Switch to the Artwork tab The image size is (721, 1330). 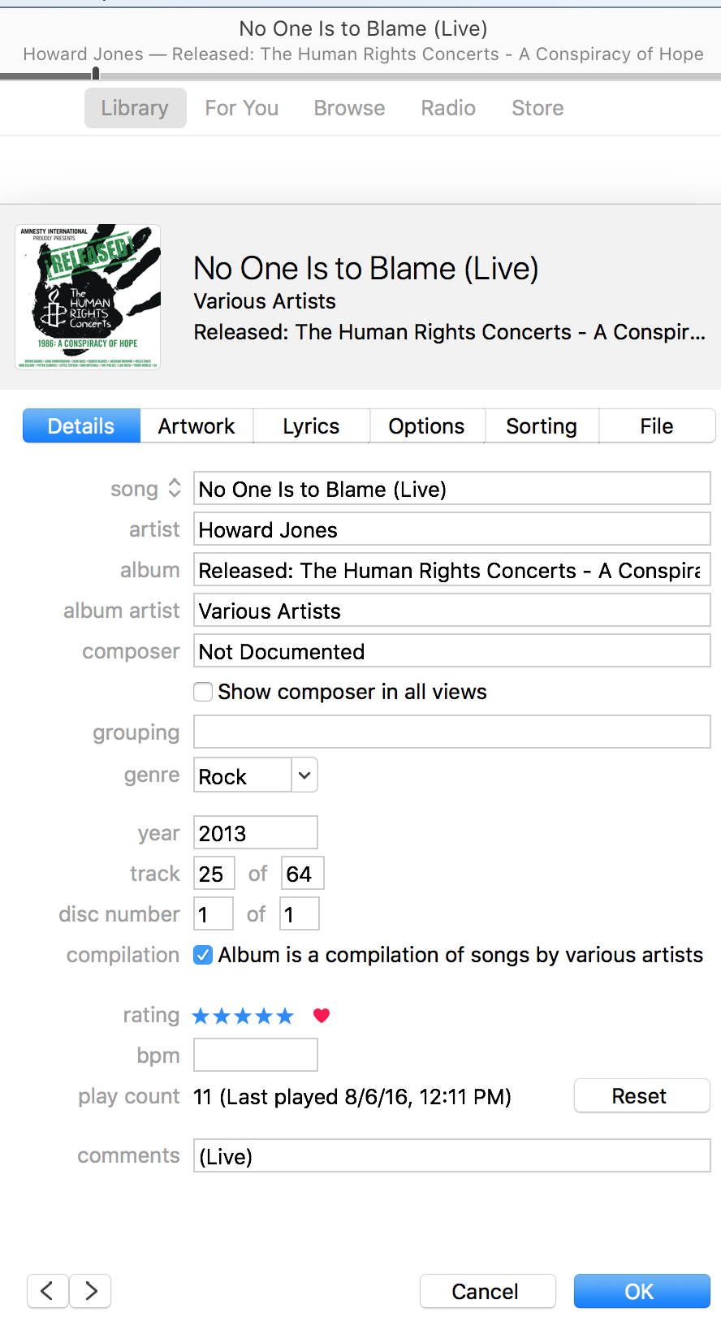196,426
